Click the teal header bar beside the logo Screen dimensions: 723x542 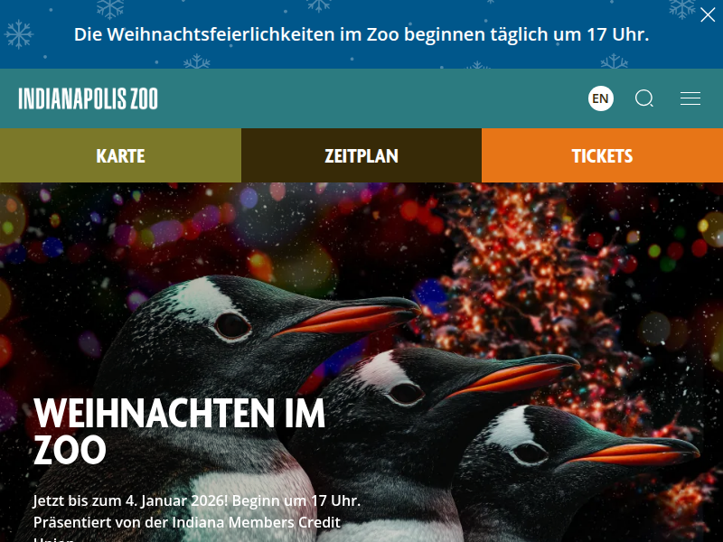coord(369,98)
